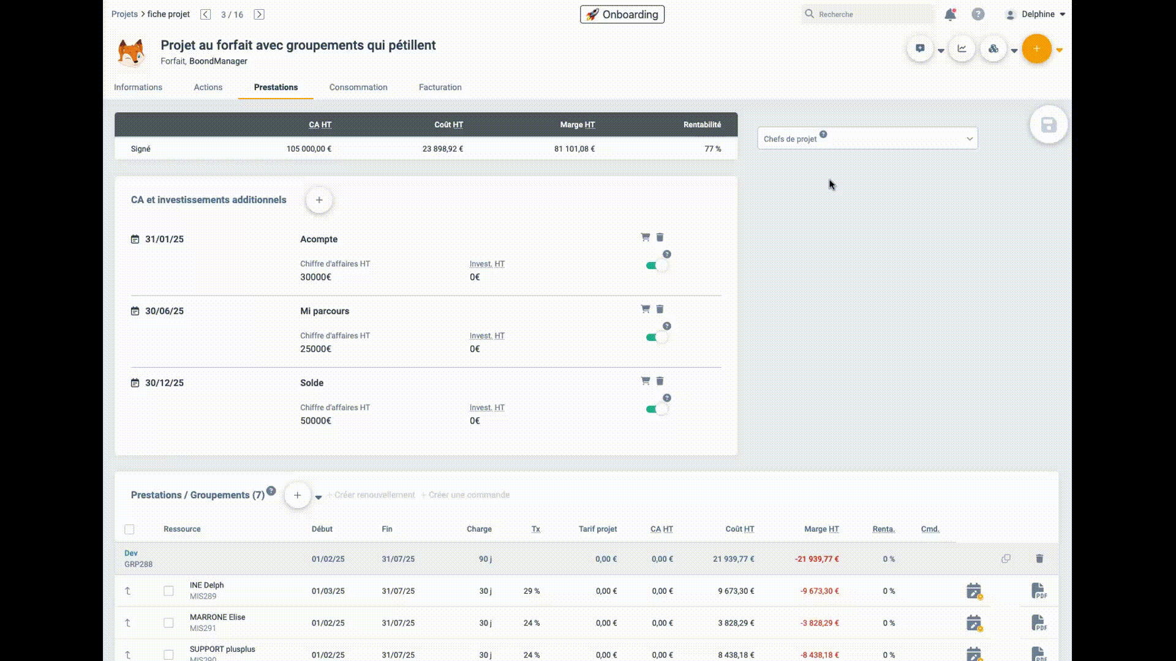Click the notifications bell icon
The image size is (1176, 661).
tap(950, 15)
